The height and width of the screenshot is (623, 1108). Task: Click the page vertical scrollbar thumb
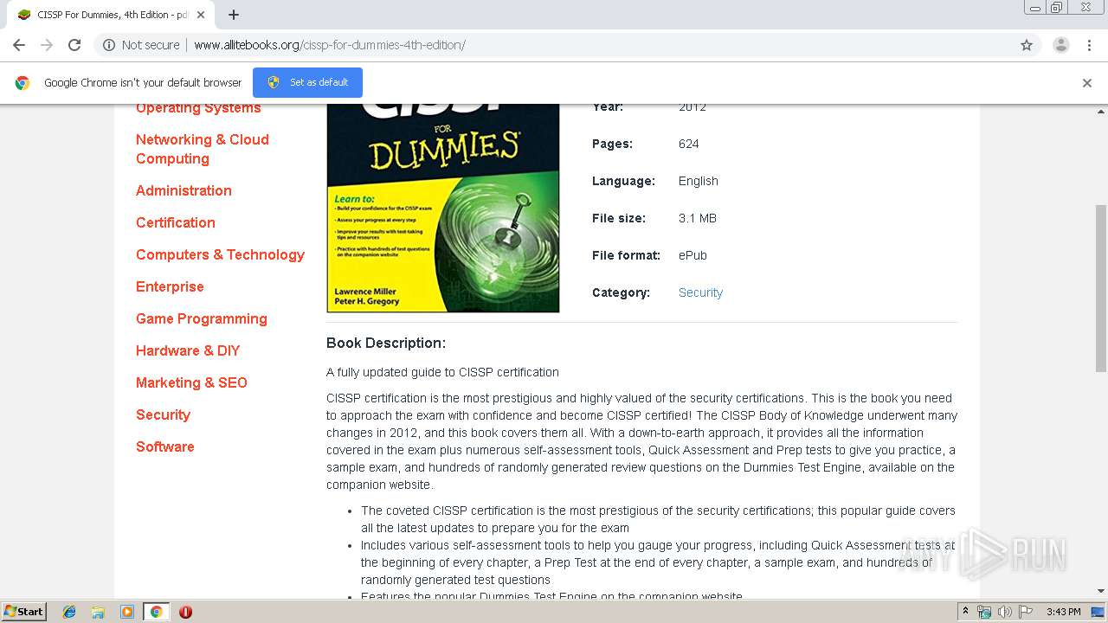(x=1101, y=288)
